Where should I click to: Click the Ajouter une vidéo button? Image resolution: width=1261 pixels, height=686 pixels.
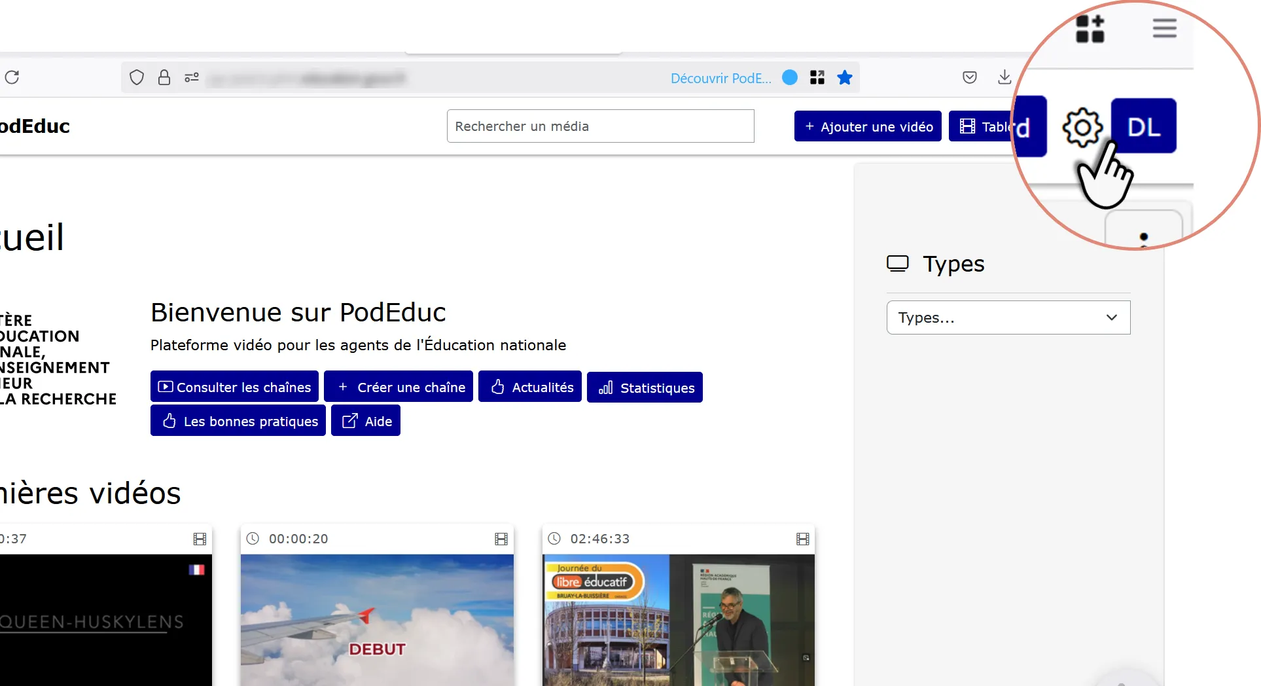[x=868, y=126]
